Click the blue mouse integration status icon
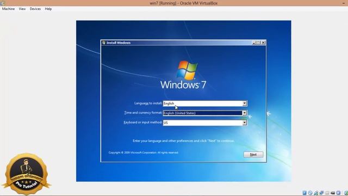This screenshot has height=196, width=348. click(338, 193)
